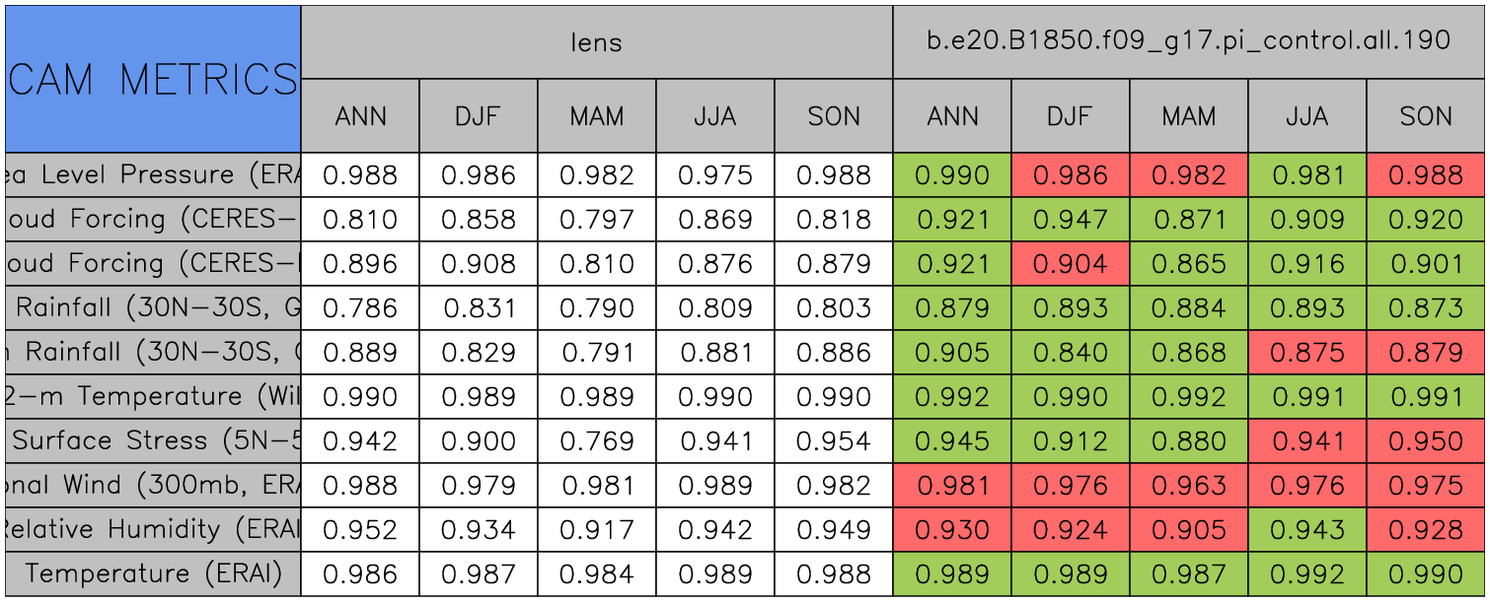This screenshot has width=1490, height=602.
Task: Select the "lens" column group header
Action: click(x=596, y=41)
